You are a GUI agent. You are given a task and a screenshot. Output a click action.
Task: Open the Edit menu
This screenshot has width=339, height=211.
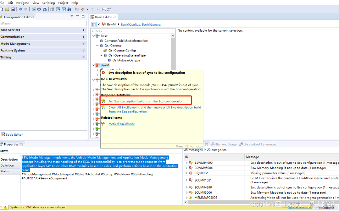point(10,3)
